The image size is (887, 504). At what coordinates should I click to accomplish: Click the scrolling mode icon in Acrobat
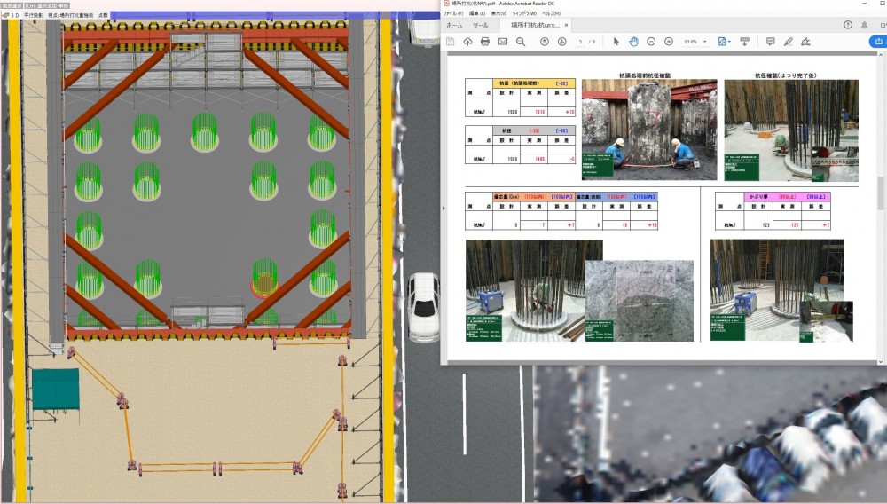tap(744, 42)
